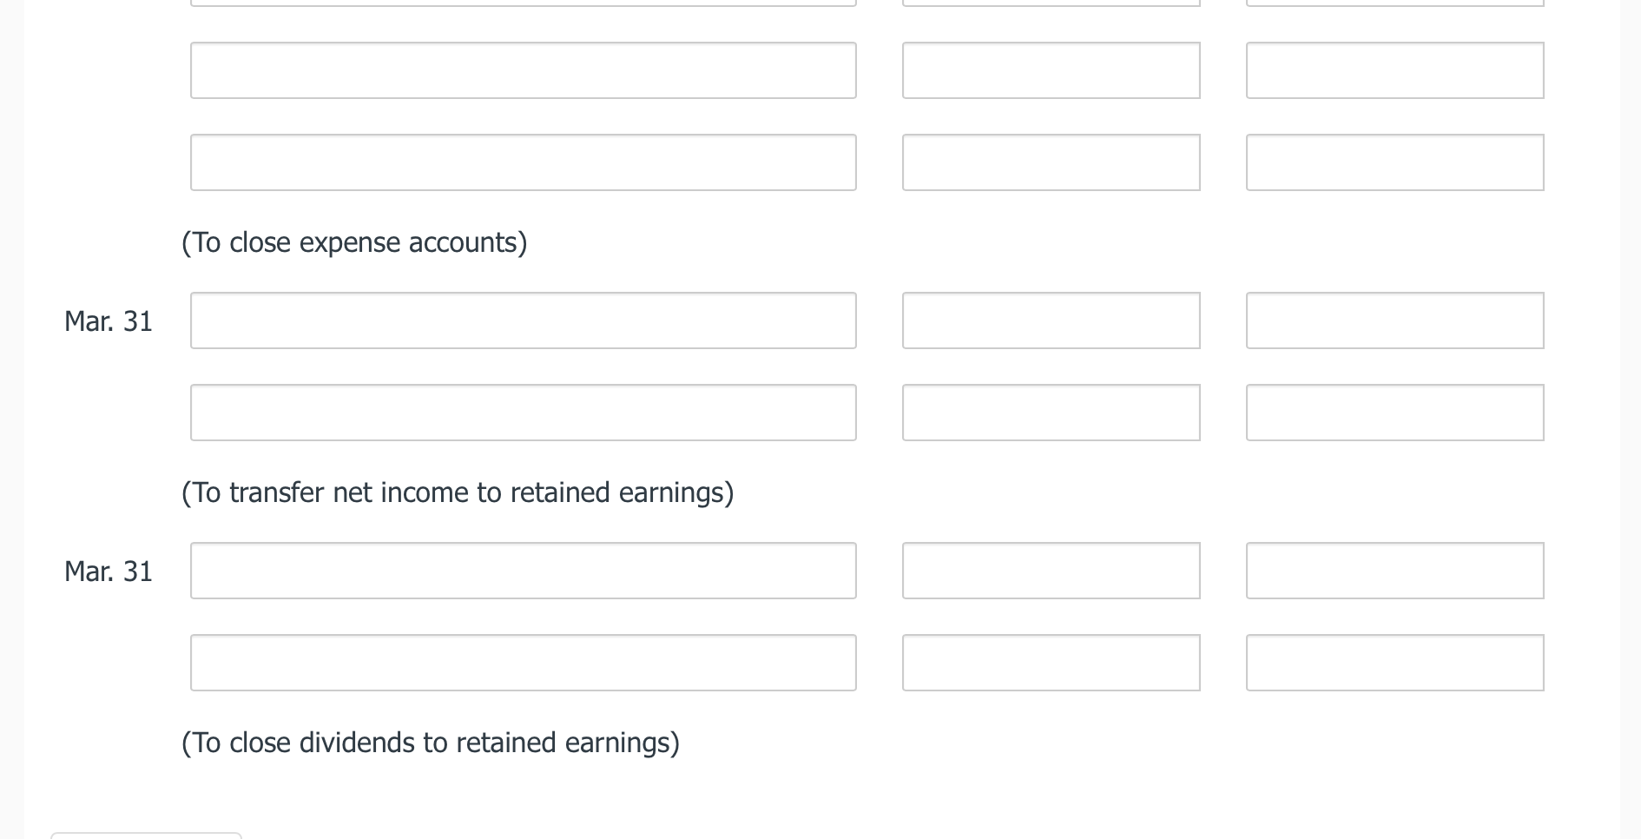
Task: Click the debit field in the net income entry
Action: click(1051, 320)
